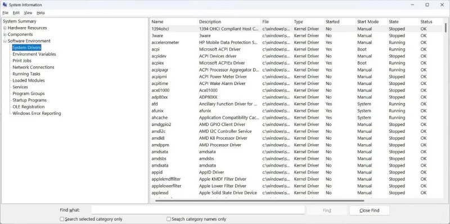
Task: Open Environment Variables category
Action: click(x=34, y=54)
